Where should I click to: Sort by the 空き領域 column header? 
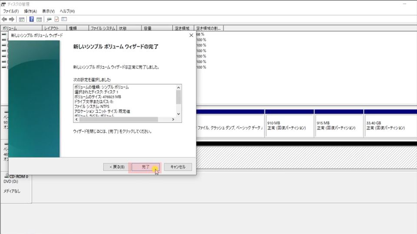(183, 28)
